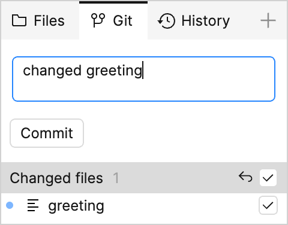Click the word changed in commit message

coord(52,71)
